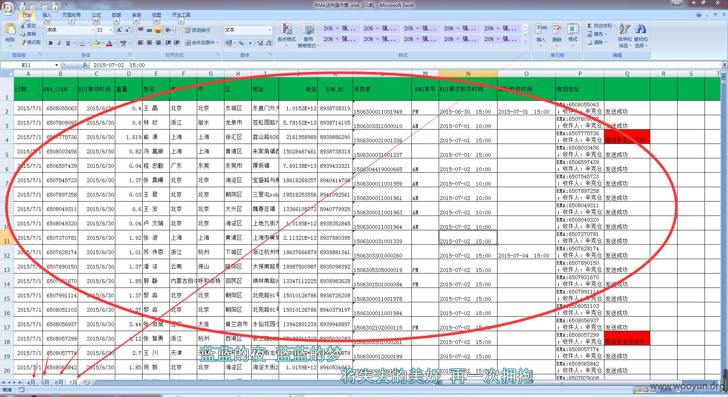Image resolution: width=728 pixels, height=397 pixels.
Task: Click the cell borders icon
Action: (82, 43)
